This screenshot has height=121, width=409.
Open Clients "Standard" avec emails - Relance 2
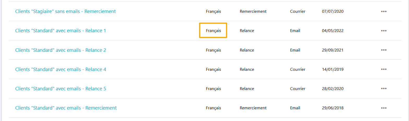(x=61, y=50)
